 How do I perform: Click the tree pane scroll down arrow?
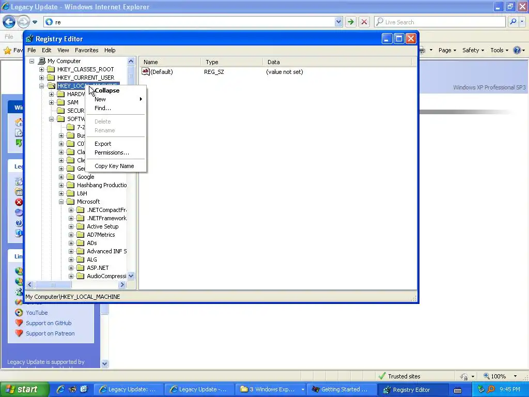[131, 276]
